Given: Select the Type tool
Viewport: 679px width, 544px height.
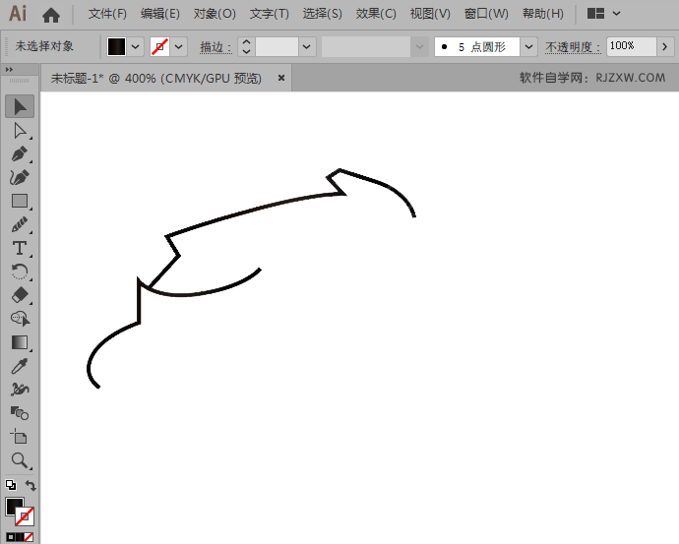Looking at the screenshot, I should pyautogui.click(x=20, y=248).
